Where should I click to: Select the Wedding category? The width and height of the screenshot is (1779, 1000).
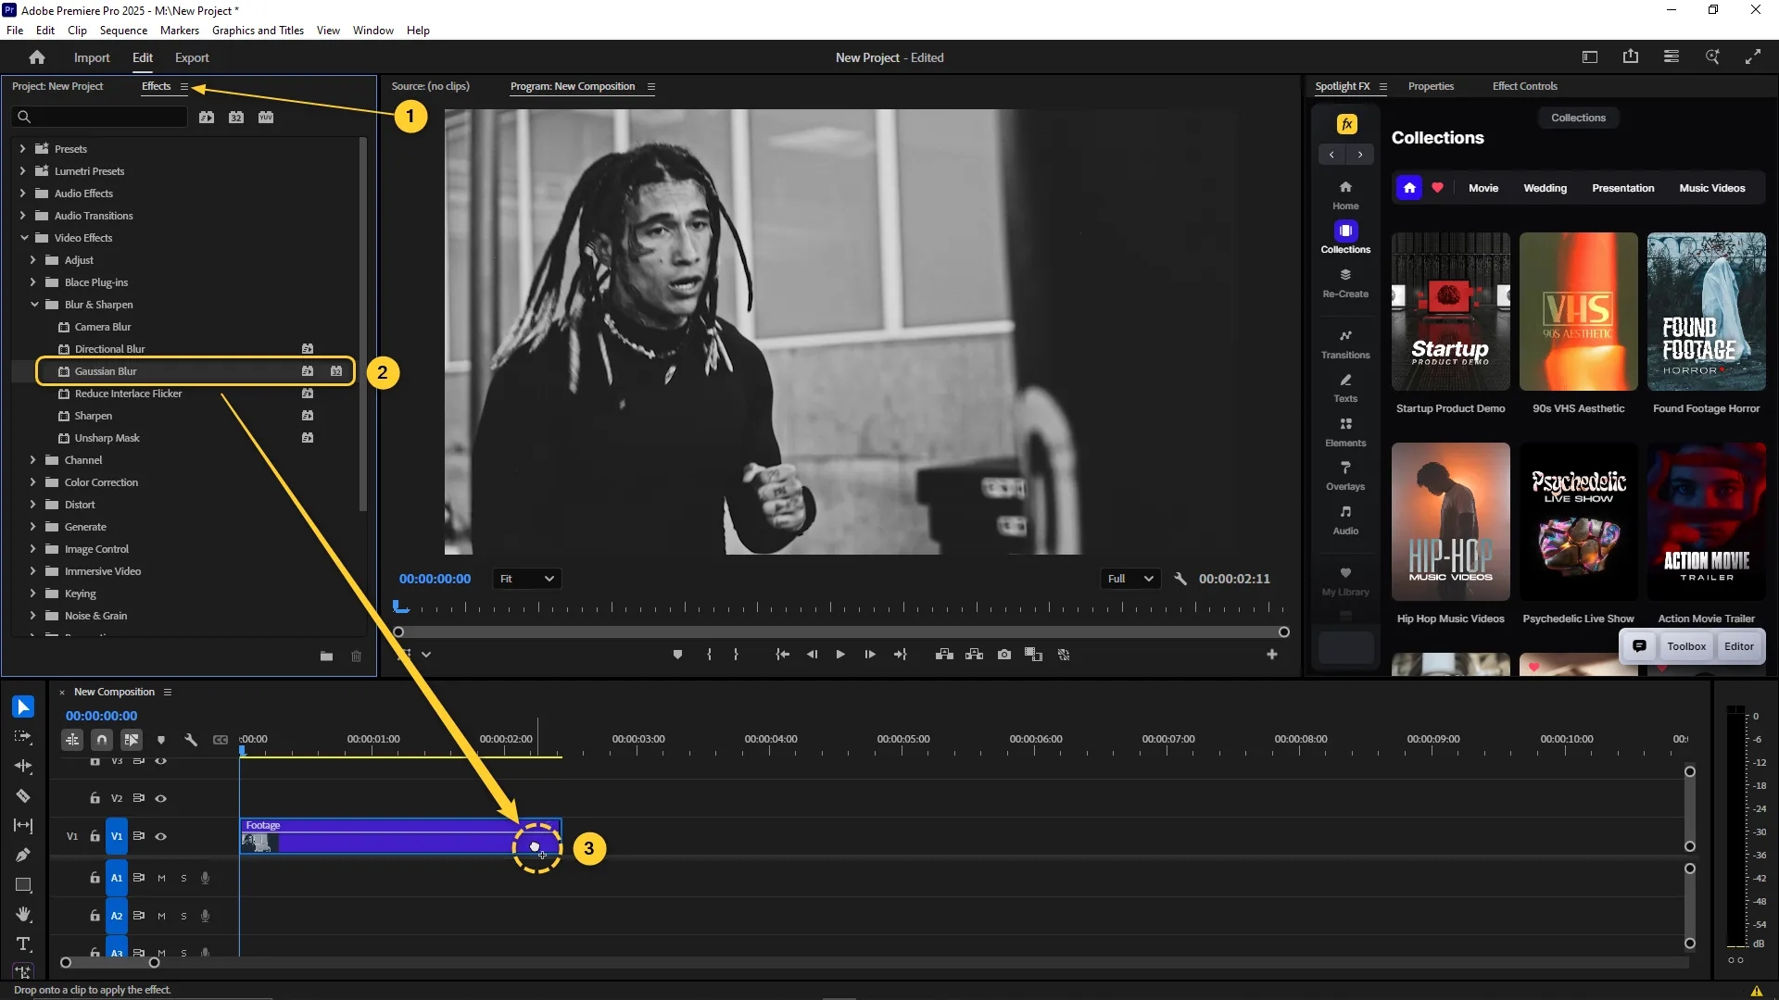pos(1545,188)
